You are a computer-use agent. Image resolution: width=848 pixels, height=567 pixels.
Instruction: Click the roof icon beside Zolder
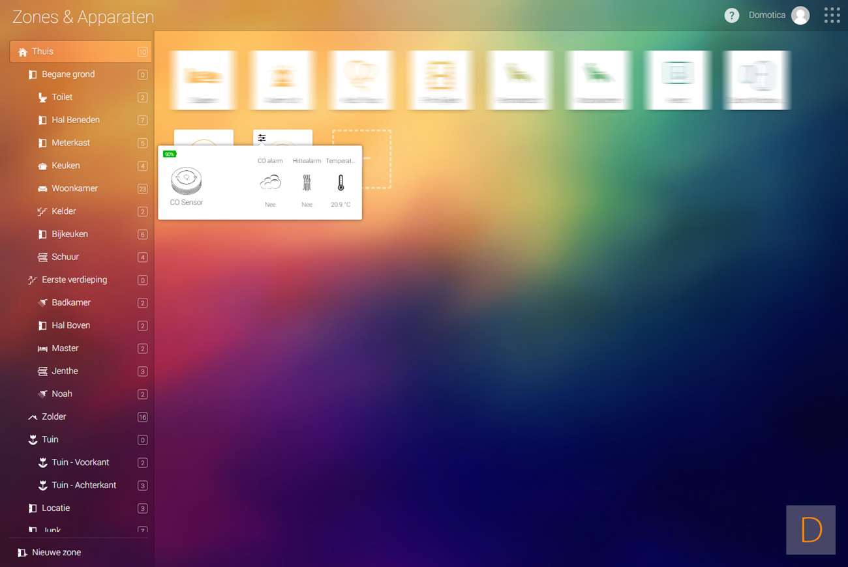(33, 417)
